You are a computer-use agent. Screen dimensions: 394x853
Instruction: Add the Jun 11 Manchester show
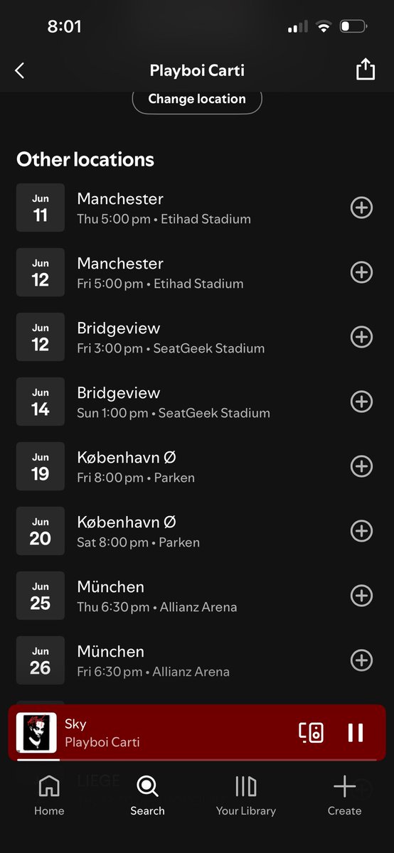tap(362, 208)
